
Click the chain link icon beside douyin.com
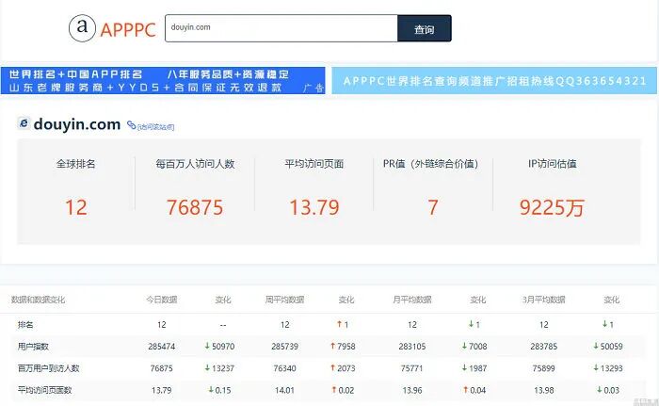132,125
